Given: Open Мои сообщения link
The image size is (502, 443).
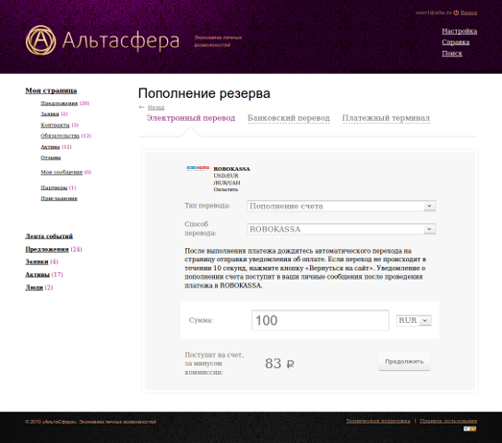Looking at the screenshot, I should (62, 173).
